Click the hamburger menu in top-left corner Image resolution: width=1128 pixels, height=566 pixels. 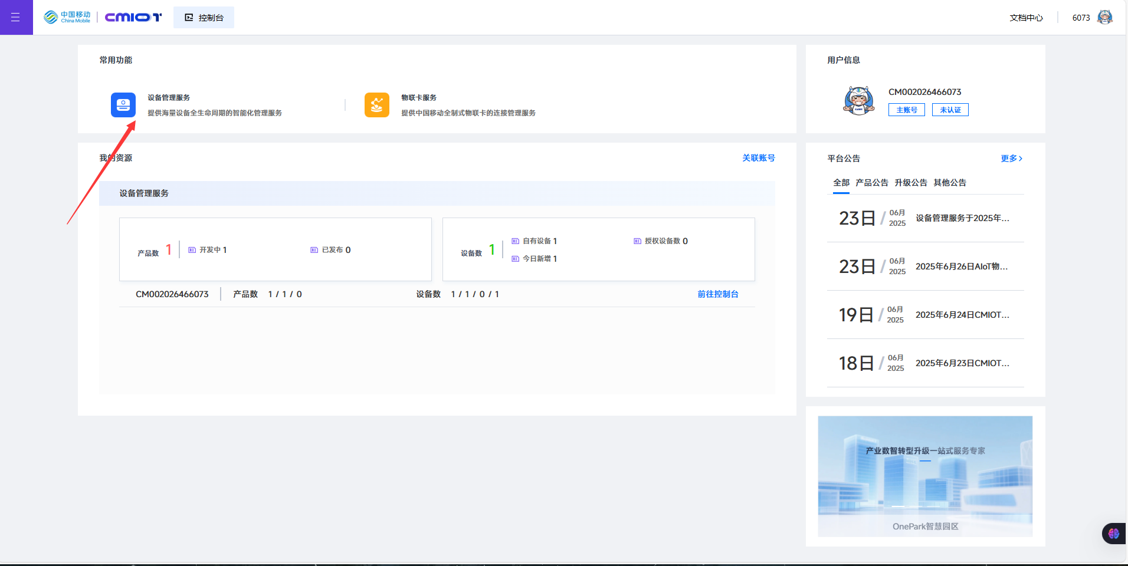[15, 17]
